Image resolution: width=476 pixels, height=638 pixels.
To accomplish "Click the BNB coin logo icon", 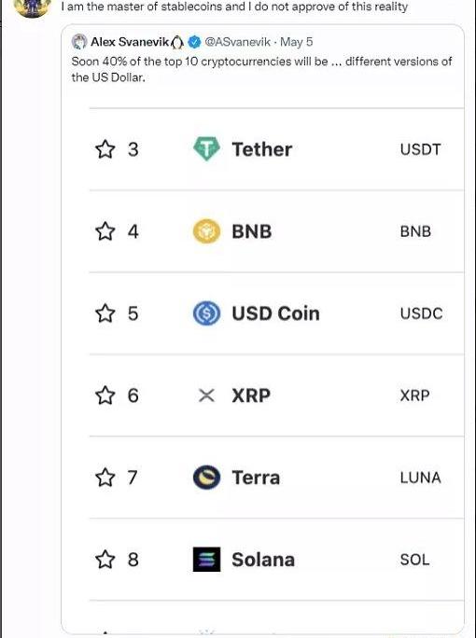I will coord(206,231).
